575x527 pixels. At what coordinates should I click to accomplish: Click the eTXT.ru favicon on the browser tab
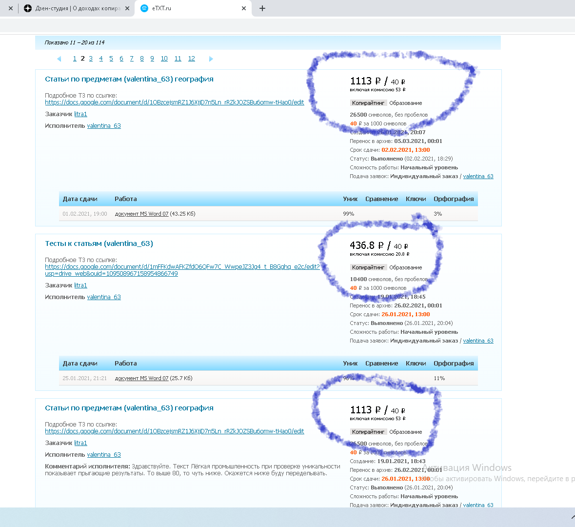tap(144, 8)
